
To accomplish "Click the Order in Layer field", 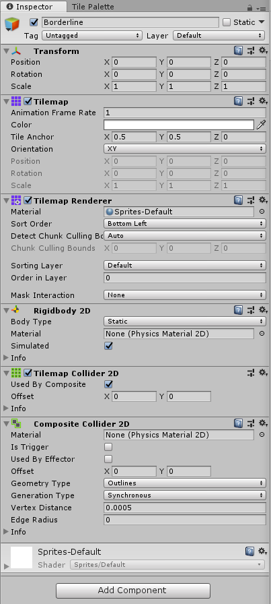I will pos(185,278).
